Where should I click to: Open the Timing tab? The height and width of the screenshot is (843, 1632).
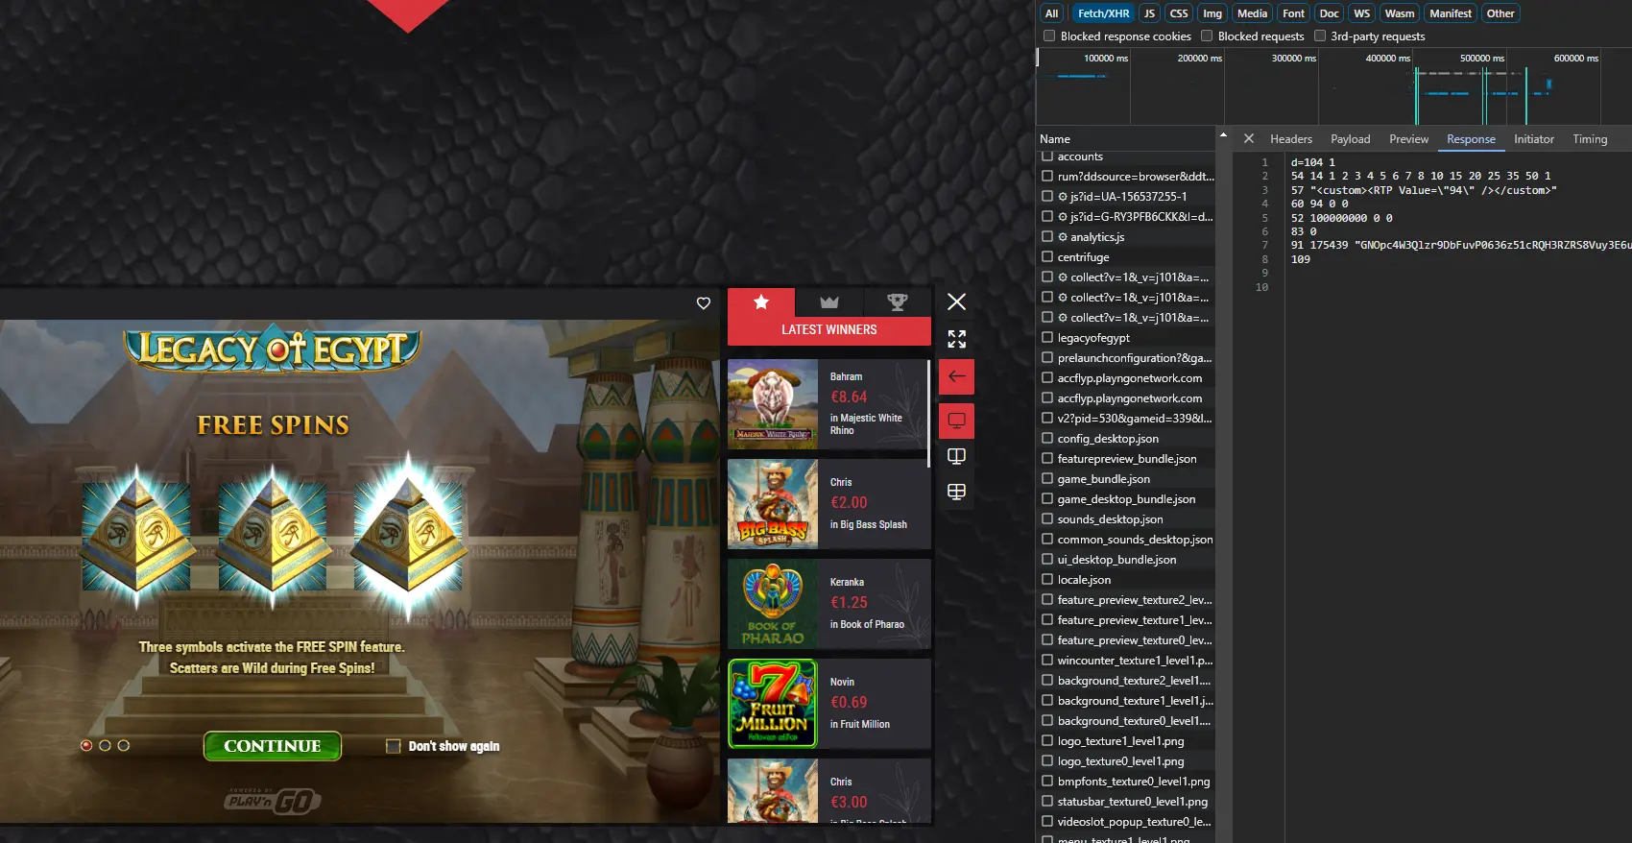1590,139
